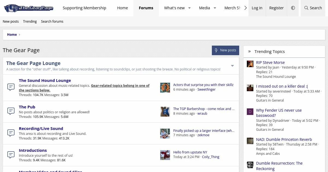328x172 pixels.
Task: Open Trending in the sub-navigation
Action: [x=30, y=22]
